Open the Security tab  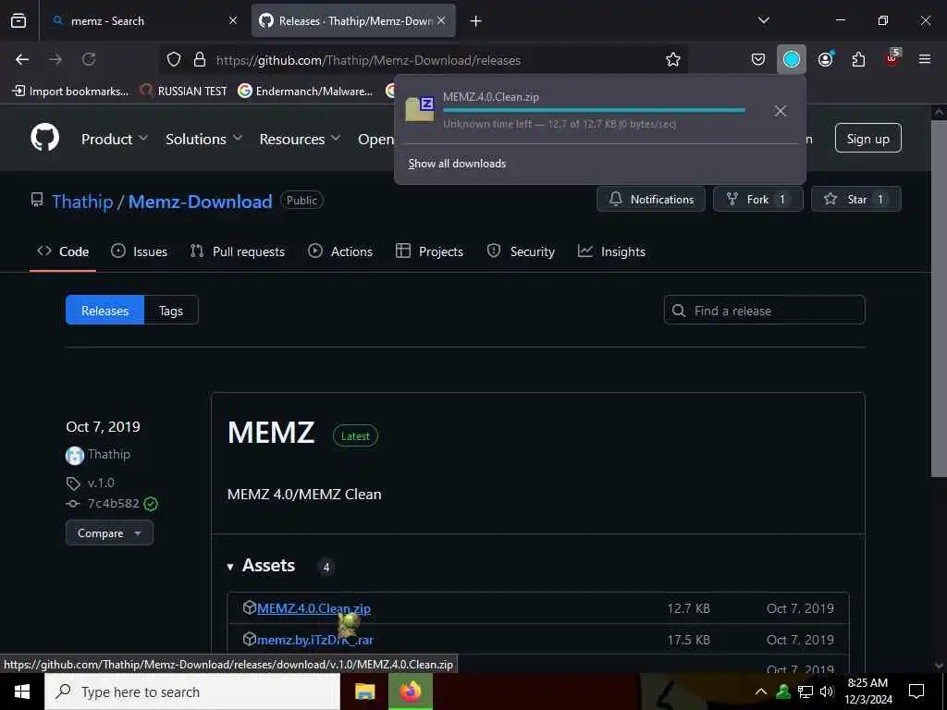(521, 251)
